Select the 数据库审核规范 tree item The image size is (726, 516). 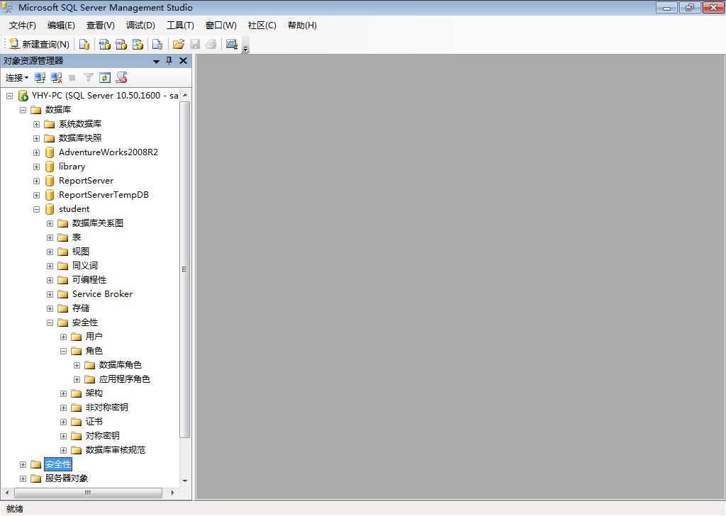[x=116, y=450]
